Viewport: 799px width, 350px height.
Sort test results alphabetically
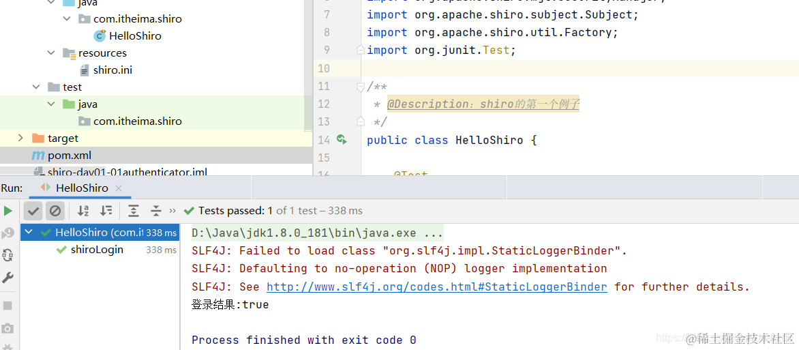click(x=83, y=211)
